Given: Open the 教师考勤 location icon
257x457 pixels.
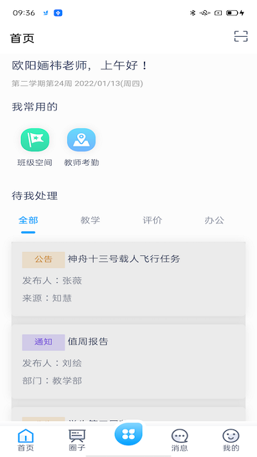Looking at the screenshot, I should coord(82,140).
